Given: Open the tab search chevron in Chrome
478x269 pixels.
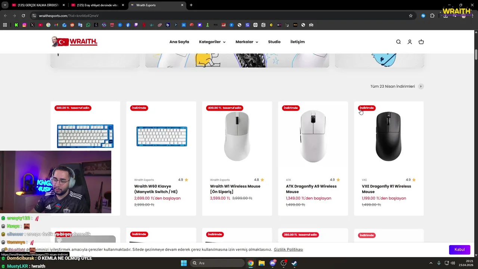Looking at the screenshot, I should pos(5,5).
